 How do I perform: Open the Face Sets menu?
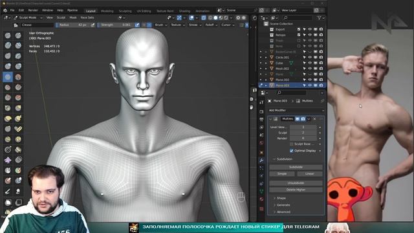87,17
